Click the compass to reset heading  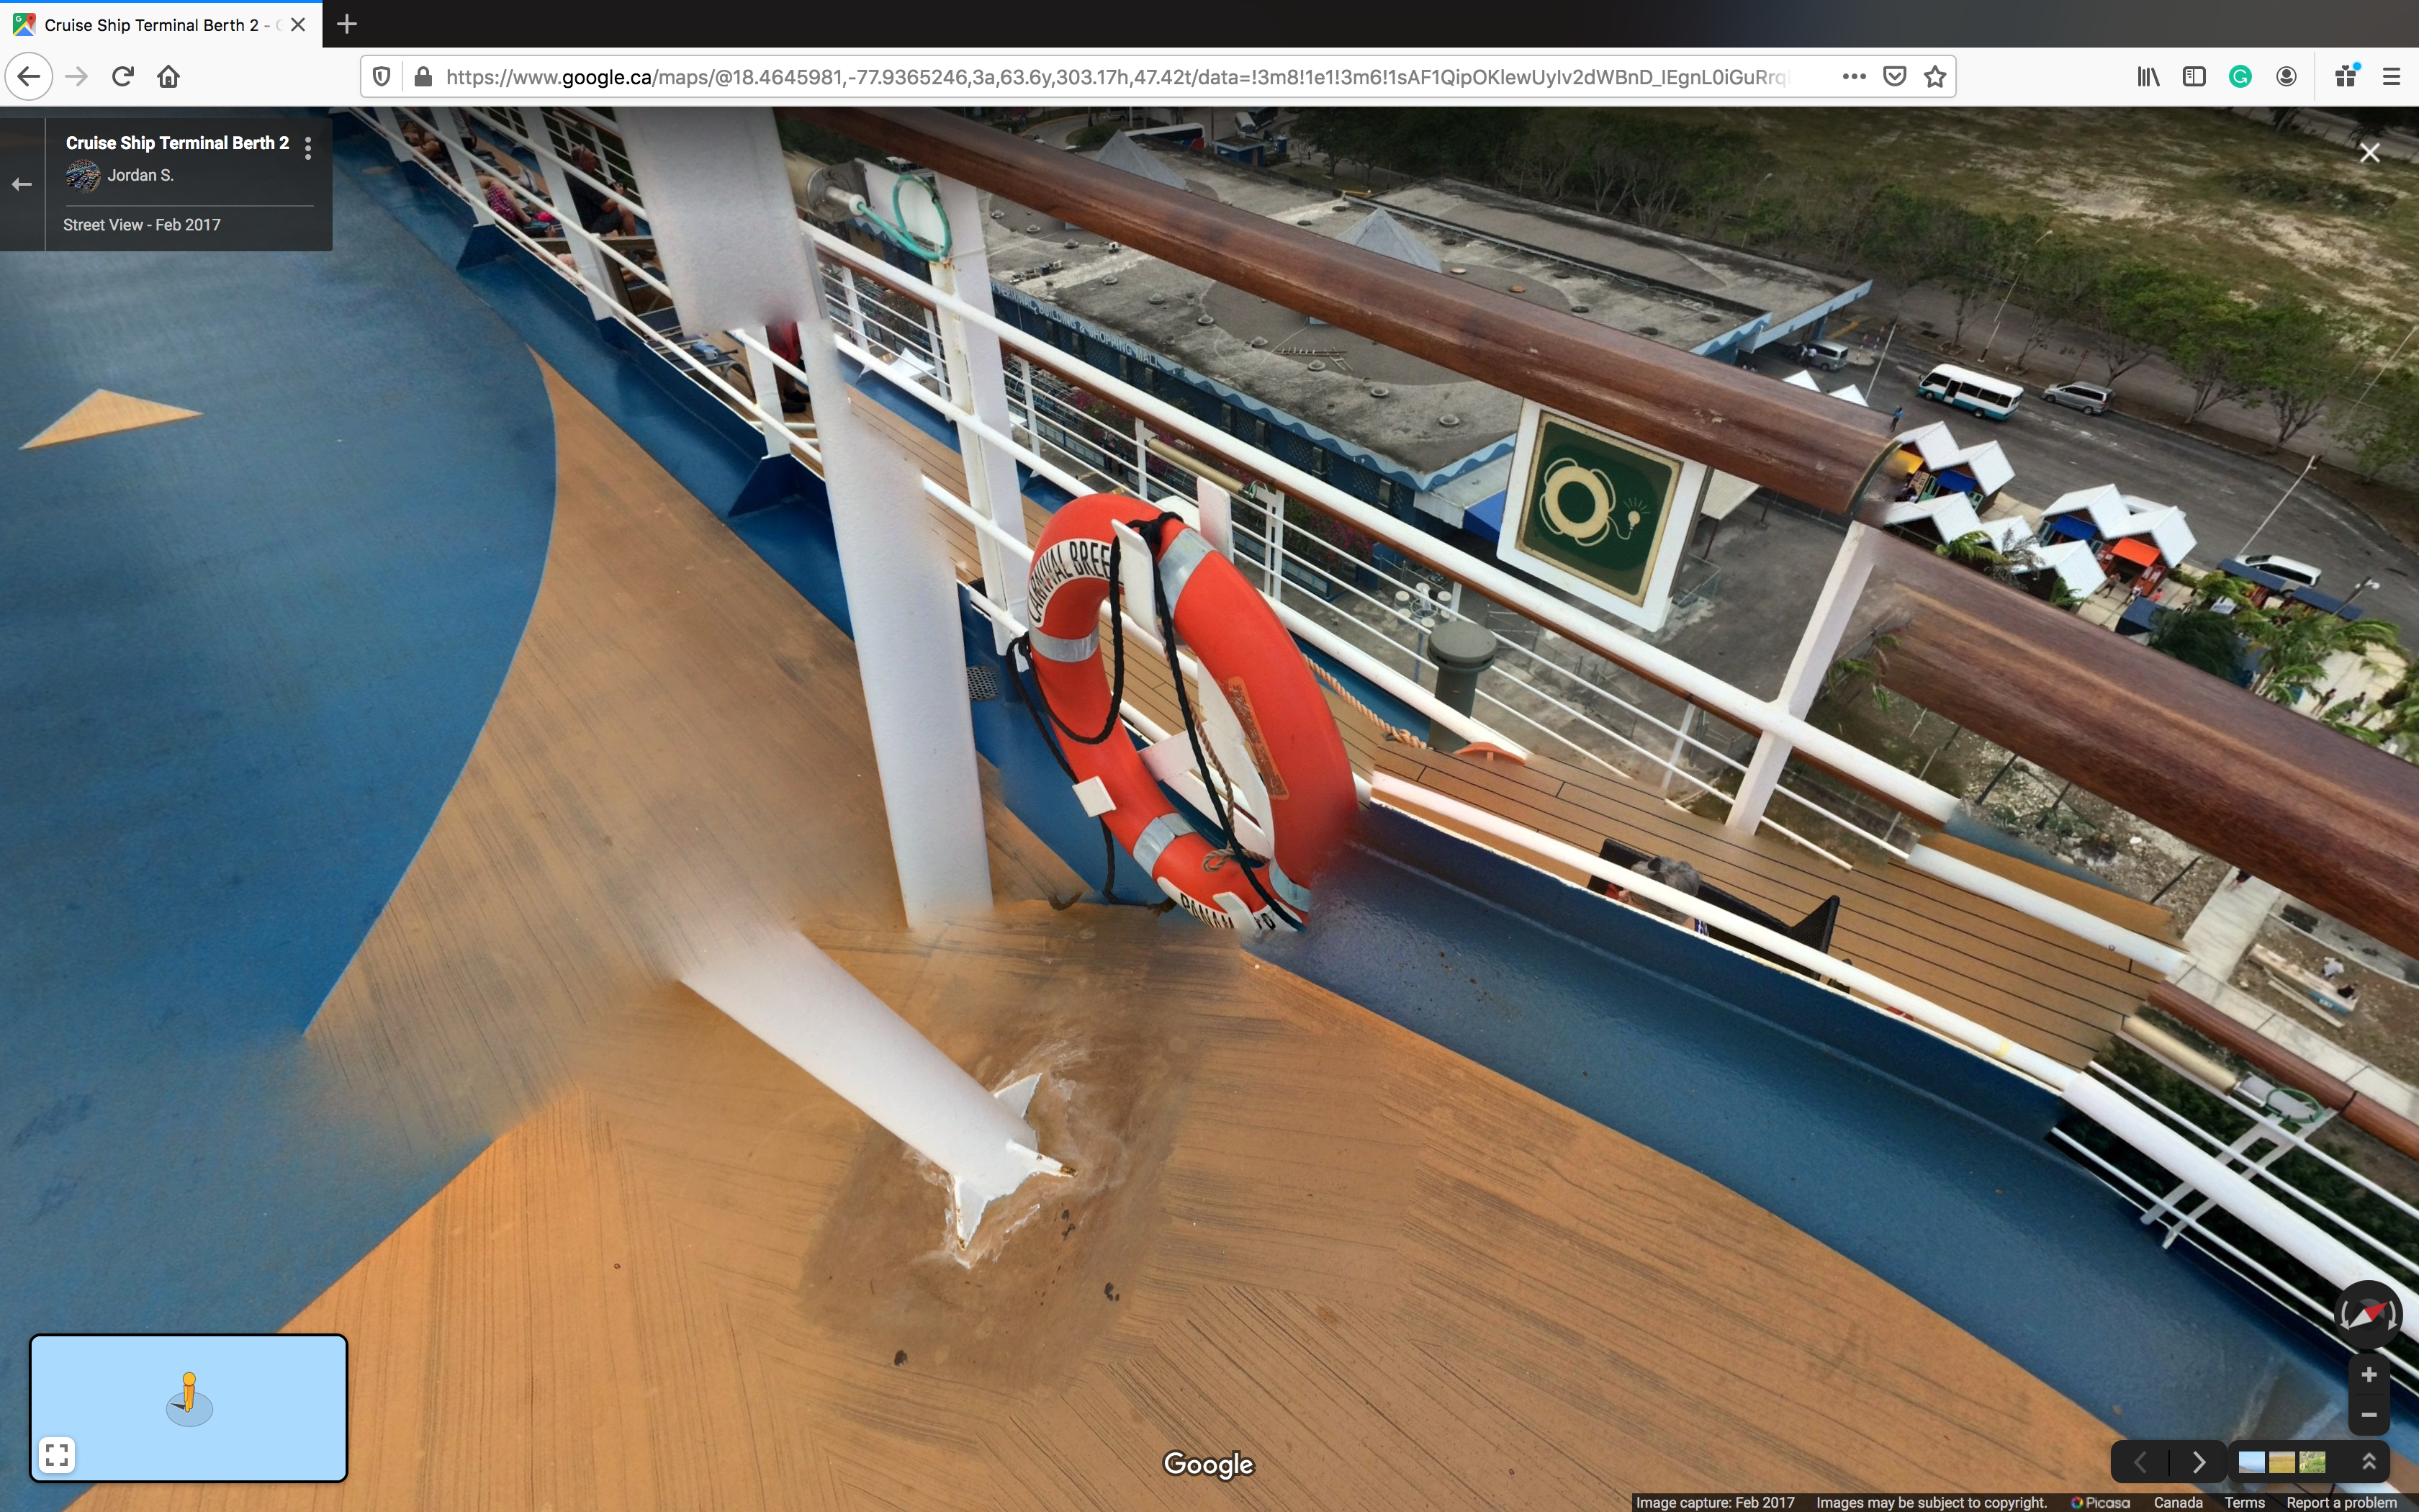pos(2367,1314)
